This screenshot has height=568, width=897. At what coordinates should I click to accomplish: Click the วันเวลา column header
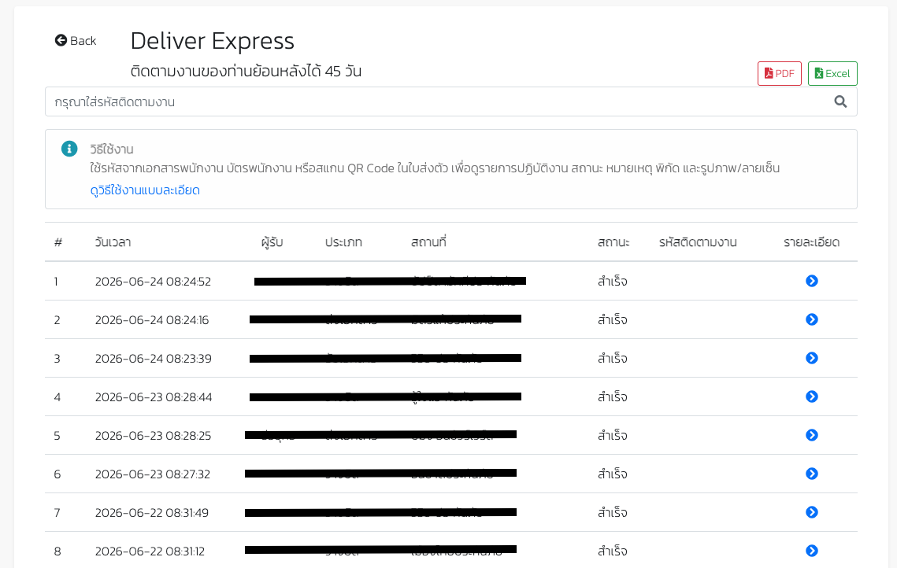pyautogui.click(x=113, y=242)
